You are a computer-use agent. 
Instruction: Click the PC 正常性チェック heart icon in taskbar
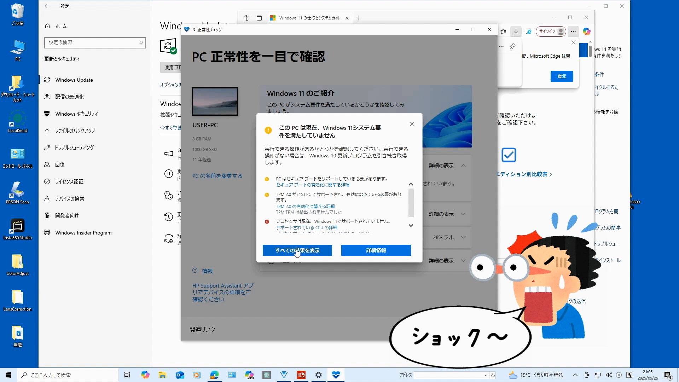tap(336, 375)
